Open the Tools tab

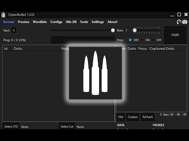84,22
